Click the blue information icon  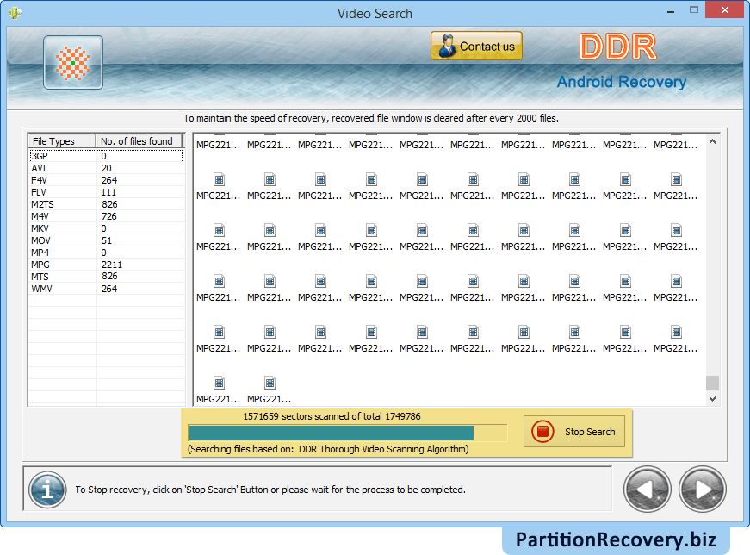47,490
